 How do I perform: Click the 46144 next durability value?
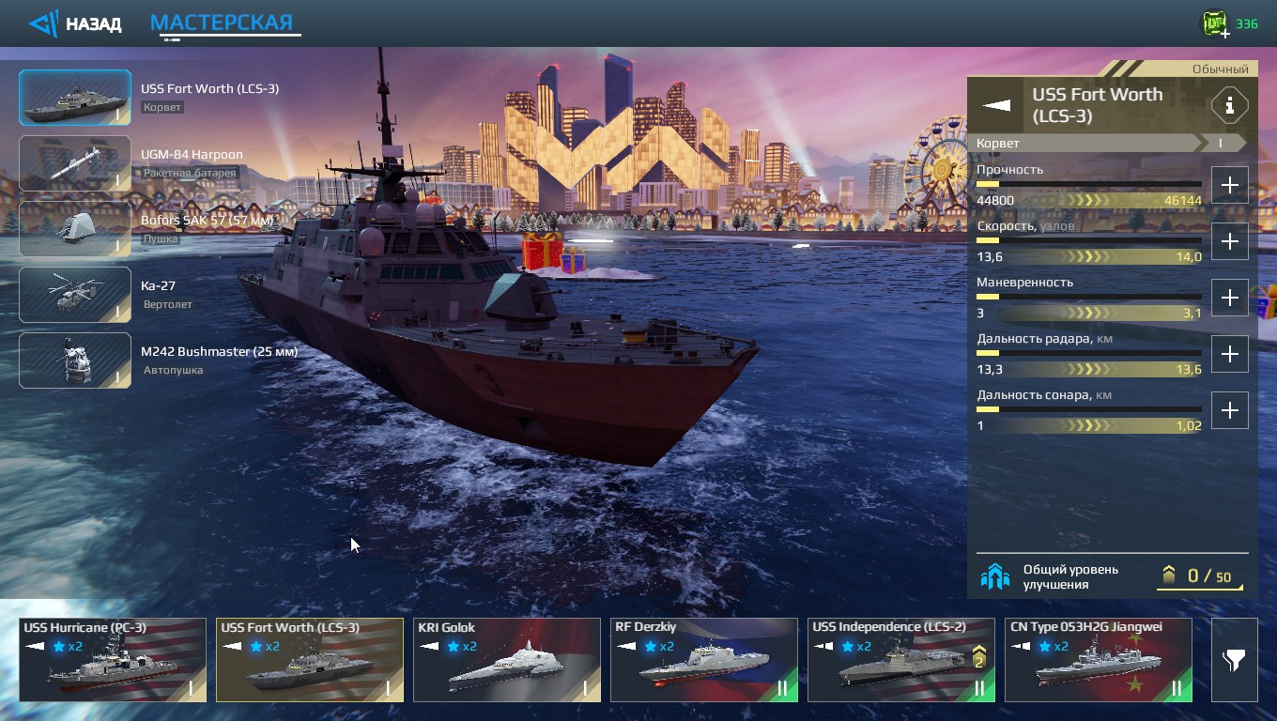tap(1182, 201)
